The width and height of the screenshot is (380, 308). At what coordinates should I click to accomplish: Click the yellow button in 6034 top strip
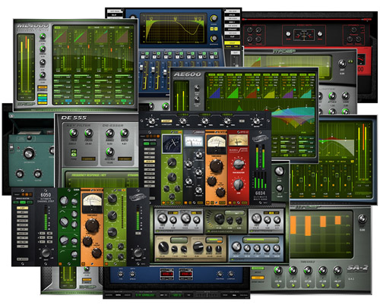166,121
